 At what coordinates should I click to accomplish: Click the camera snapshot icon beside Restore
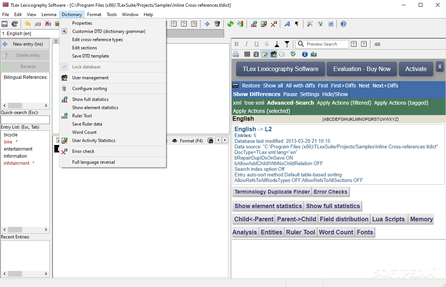(x=235, y=86)
